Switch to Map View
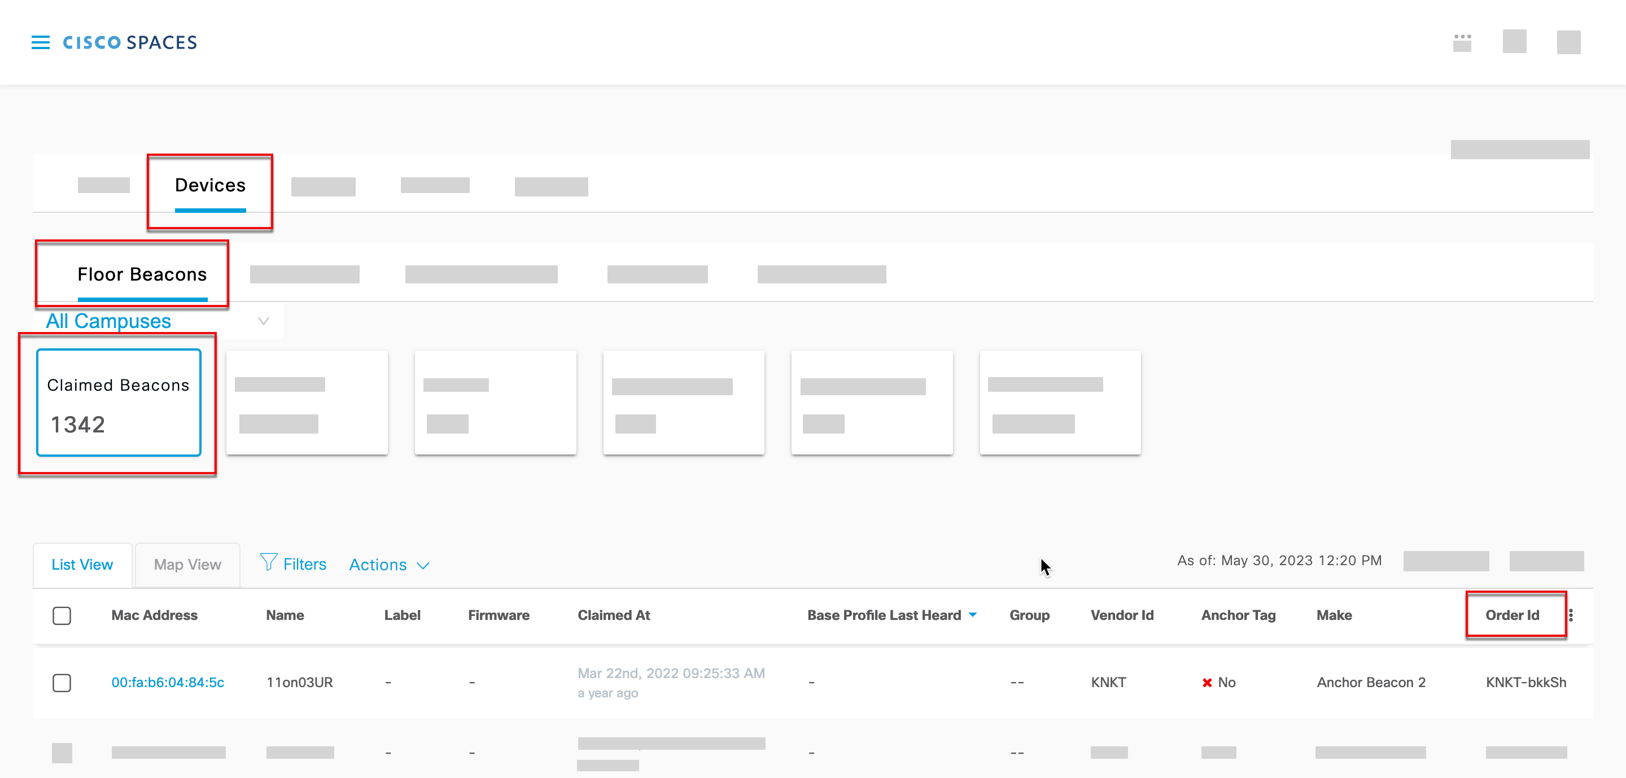The width and height of the screenshot is (1626, 778). pos(187,565)
